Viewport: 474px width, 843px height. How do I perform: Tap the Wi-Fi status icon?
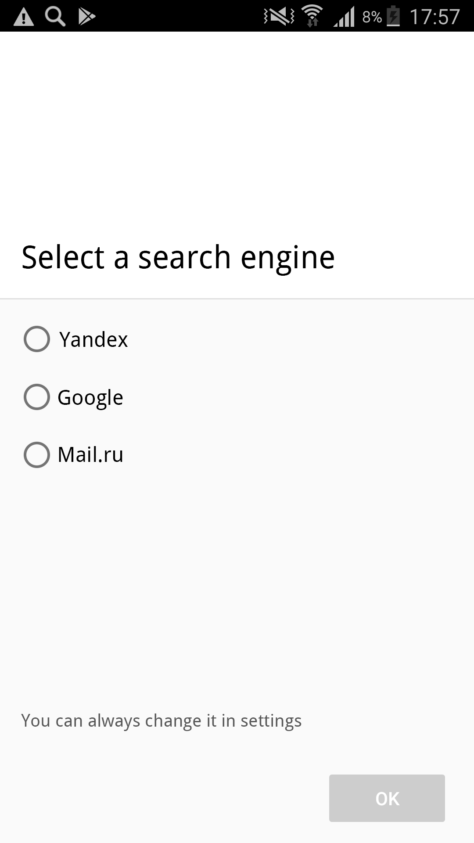(313, 12)
